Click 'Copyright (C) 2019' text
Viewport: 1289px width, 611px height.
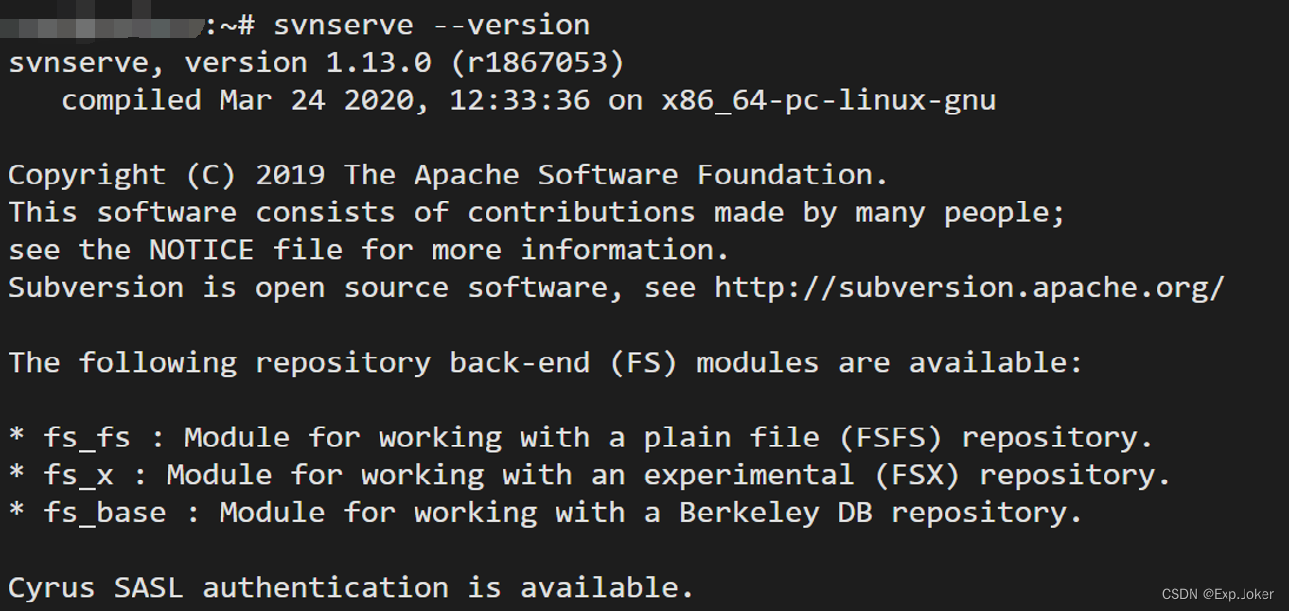click(x=167, y=175)
